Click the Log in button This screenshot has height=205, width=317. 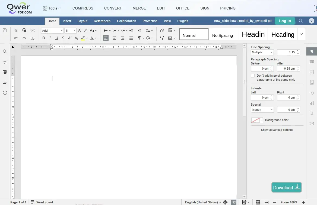[285, 21]
